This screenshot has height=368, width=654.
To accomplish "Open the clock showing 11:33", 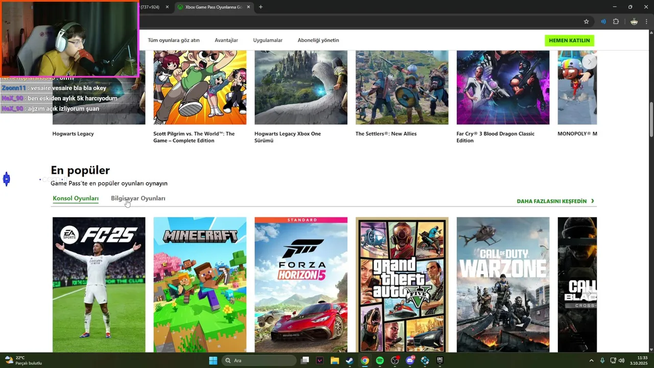I will 639,360.
